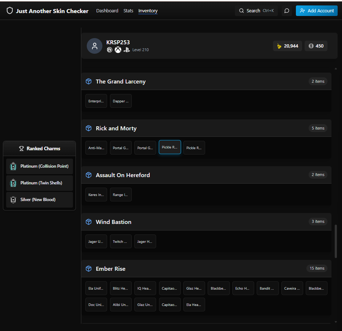Click the Xbox platform icon
Screen dimensions: 342x331
click(118, 50)
